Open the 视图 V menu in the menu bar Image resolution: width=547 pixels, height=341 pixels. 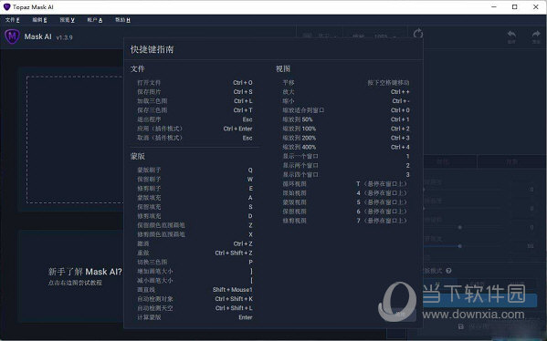[67, 20]
